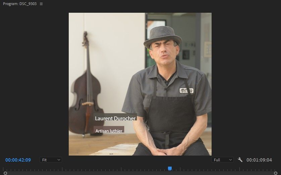The image size is (281, 175).
Task: Click the blue playhead marker on time ruler
Action: [x=170, y=168]
